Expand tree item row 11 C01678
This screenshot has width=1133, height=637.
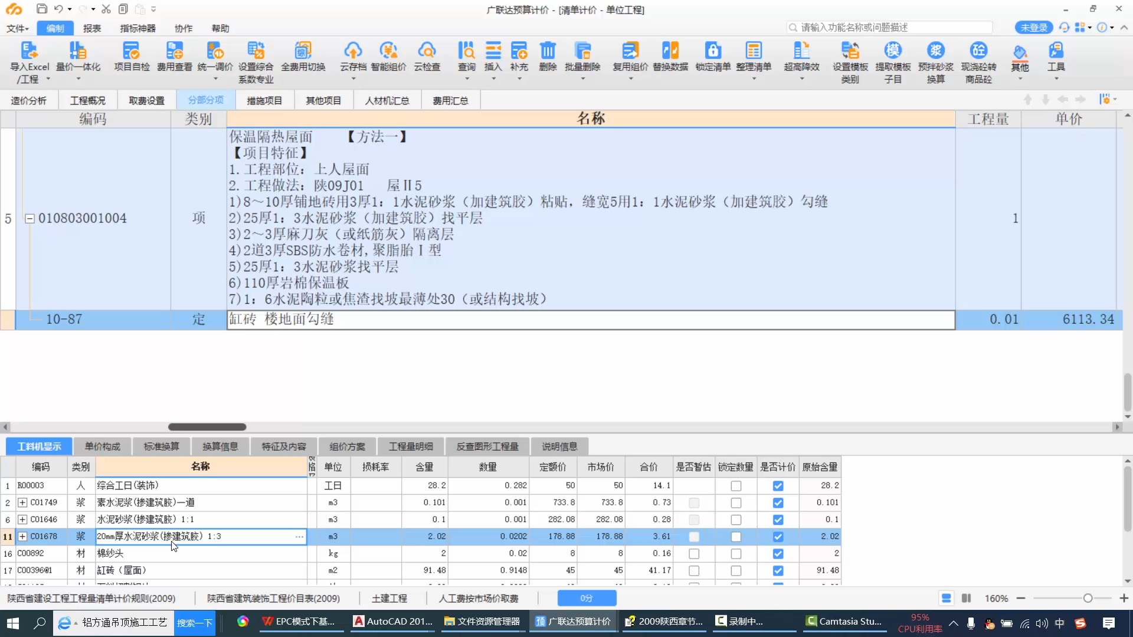pos(22,536)
